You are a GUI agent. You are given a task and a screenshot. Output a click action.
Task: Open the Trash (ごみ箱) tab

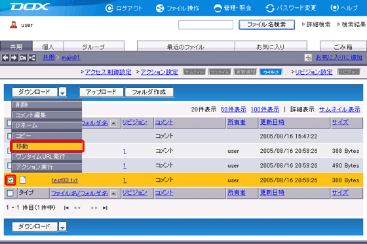[x=343, y=46]
